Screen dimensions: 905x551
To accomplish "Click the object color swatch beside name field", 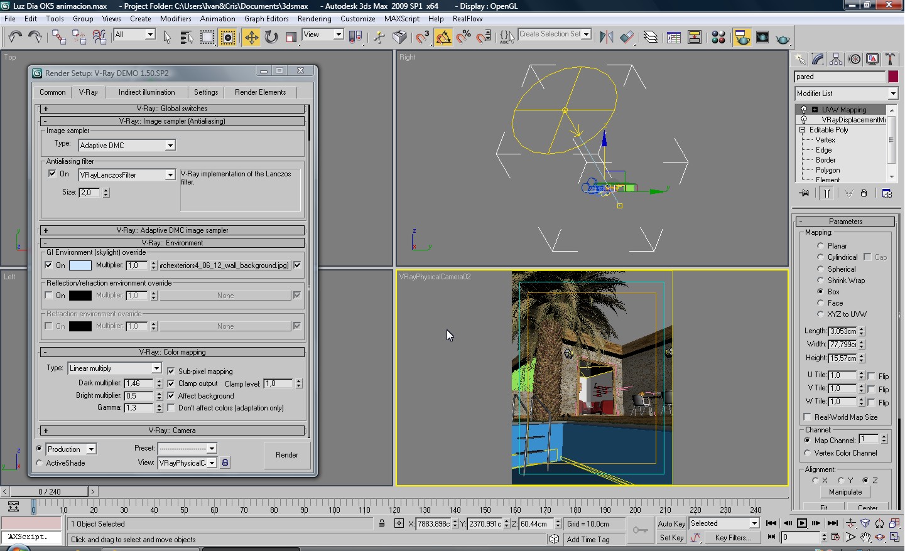I will click(892, 77).
